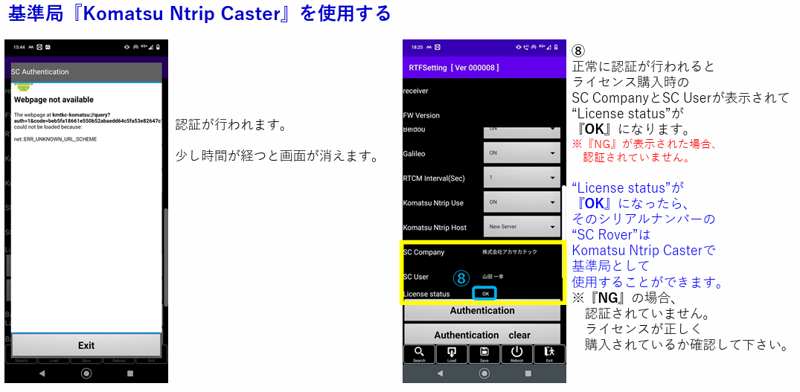The height and width of the screenshot is (392, 800).
Task: Click the OK License status value
Action: coord(485,294)
